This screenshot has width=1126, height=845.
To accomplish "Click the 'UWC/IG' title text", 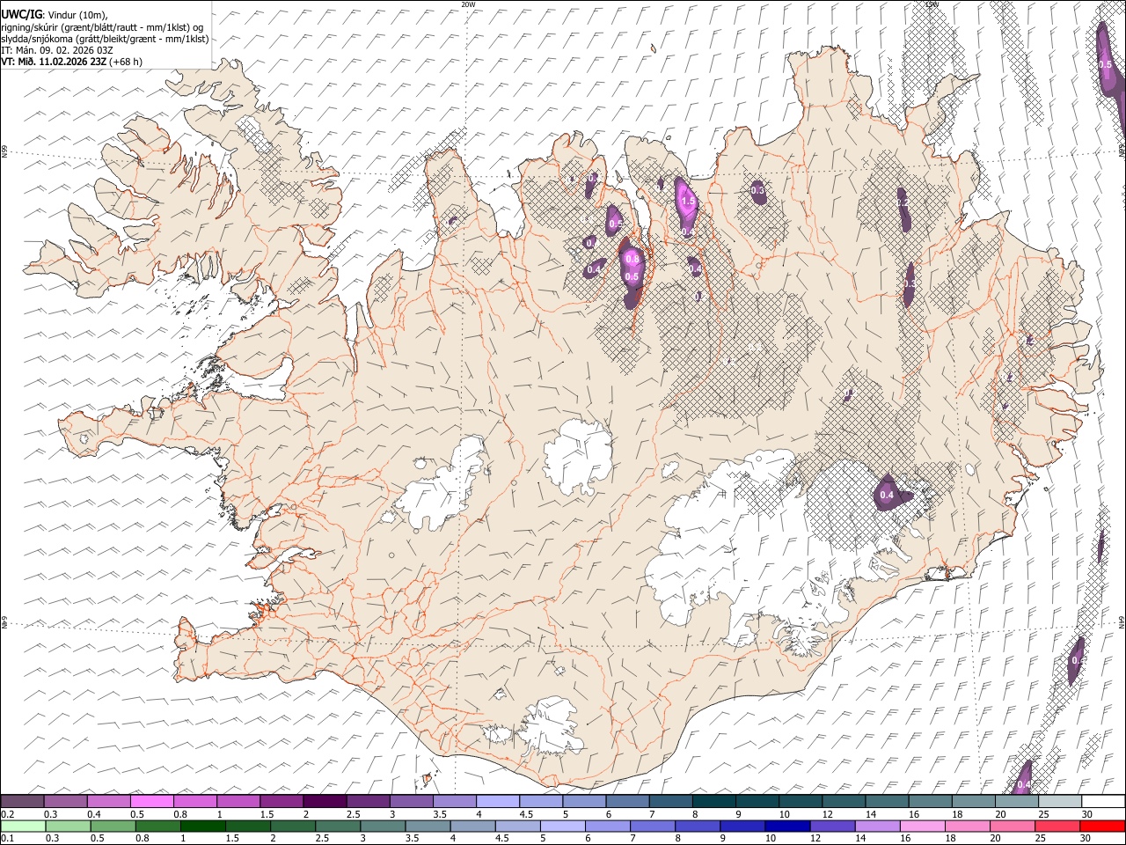I will click(21, 15).
